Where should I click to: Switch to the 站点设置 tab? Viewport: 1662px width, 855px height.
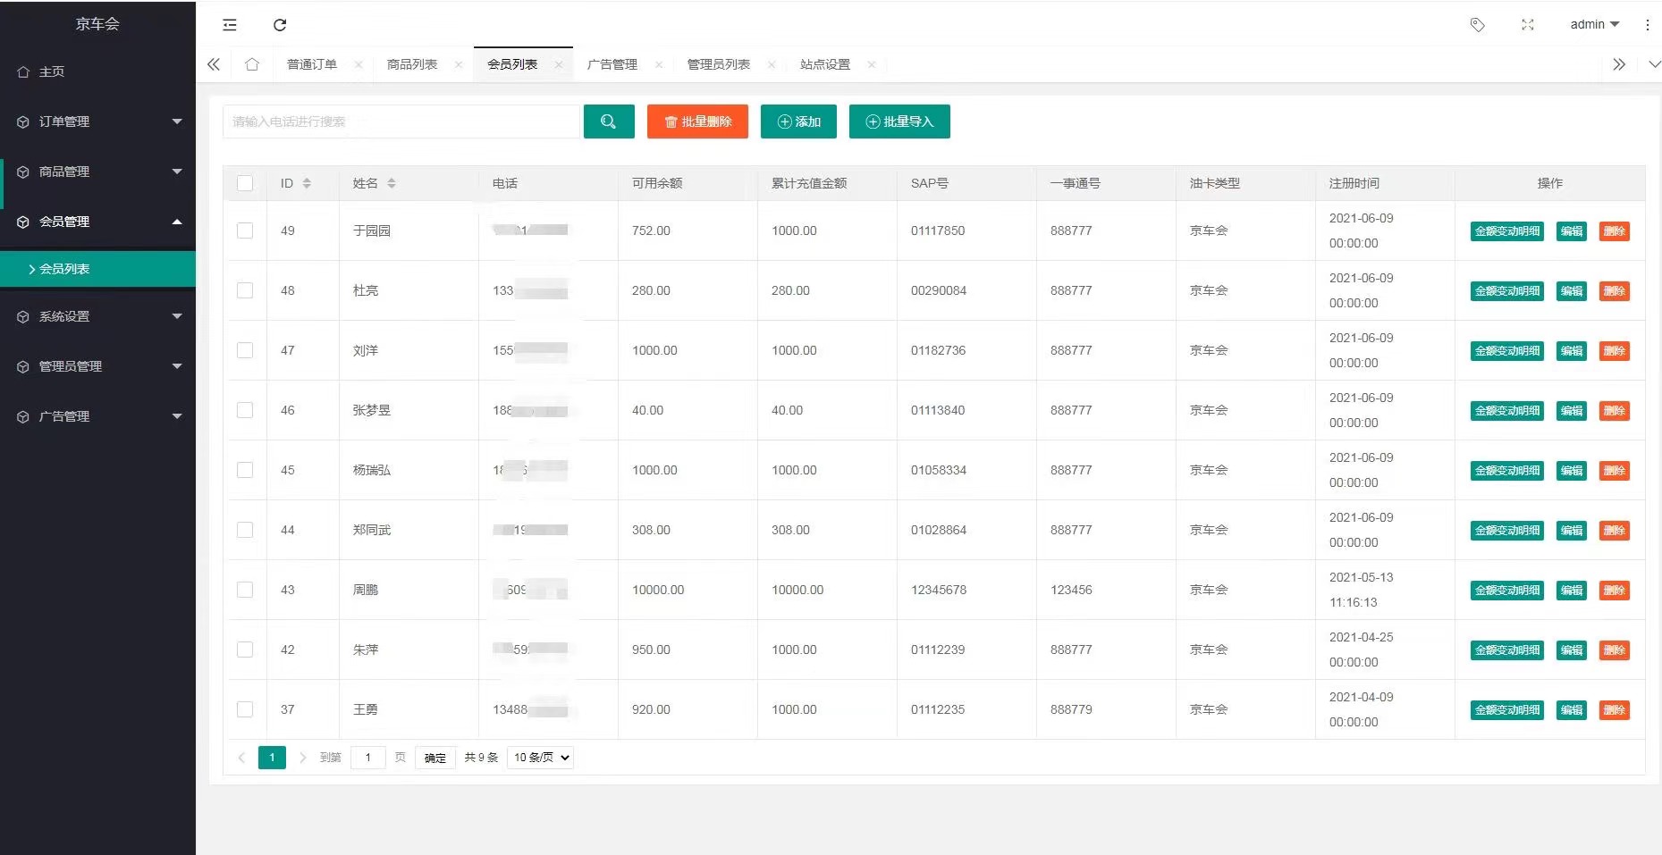(824, 64)
